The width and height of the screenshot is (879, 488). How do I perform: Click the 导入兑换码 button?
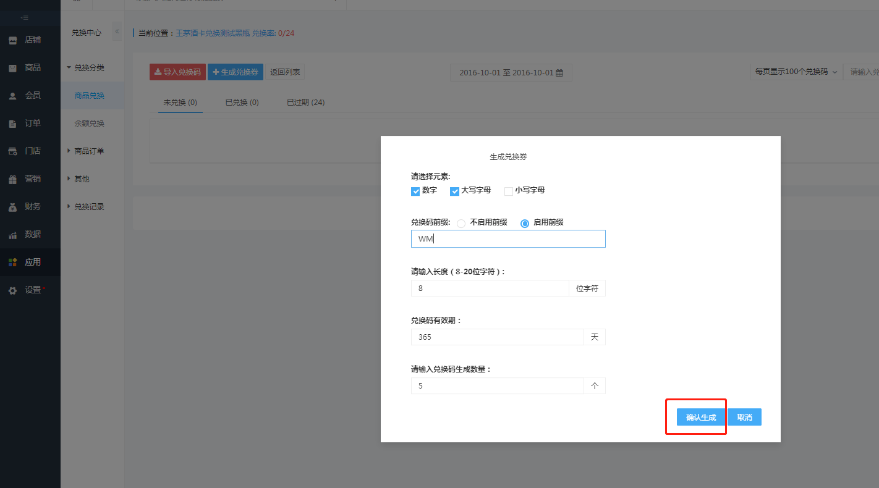click(x=177, y=72)
